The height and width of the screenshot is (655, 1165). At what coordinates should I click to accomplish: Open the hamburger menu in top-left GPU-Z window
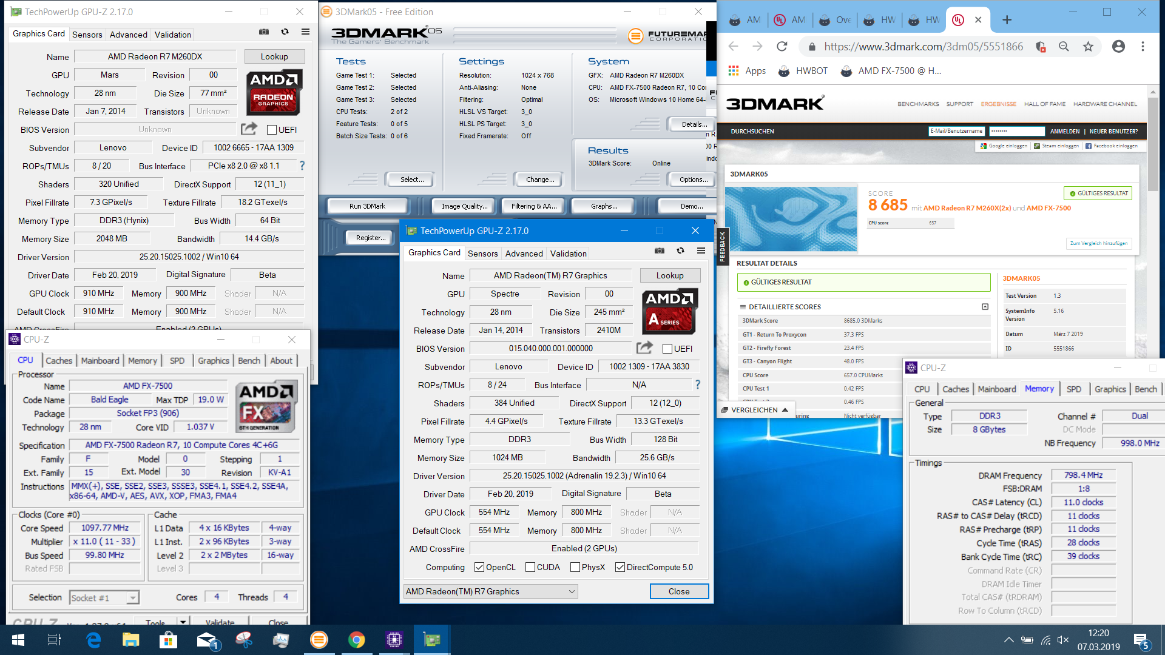(x=305, y=32)
